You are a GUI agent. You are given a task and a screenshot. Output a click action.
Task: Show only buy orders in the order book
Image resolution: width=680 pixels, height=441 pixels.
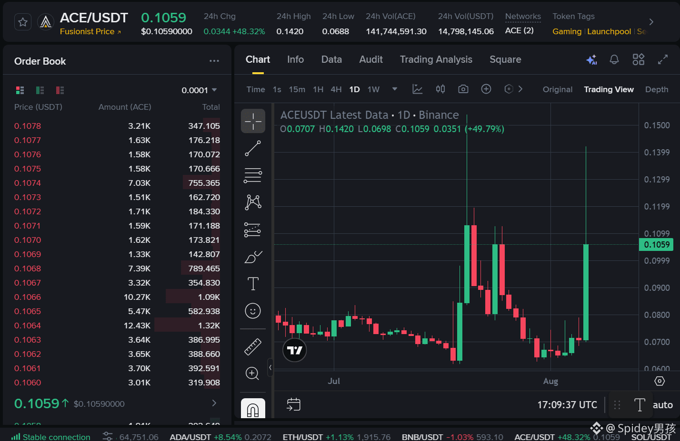(40, 90)
